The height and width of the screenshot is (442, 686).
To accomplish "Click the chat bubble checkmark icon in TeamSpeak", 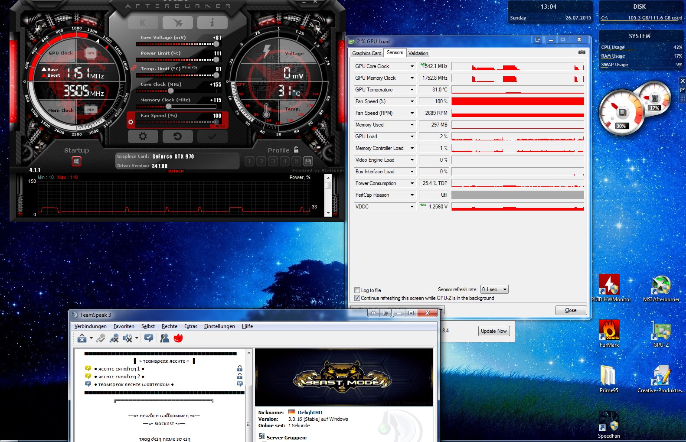I will (149, 338).
